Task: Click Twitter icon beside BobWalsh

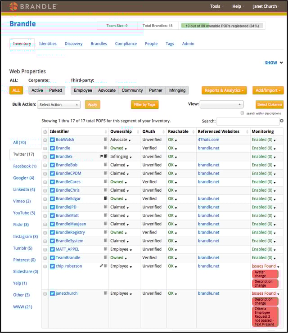Action: (x=52, y=140)
